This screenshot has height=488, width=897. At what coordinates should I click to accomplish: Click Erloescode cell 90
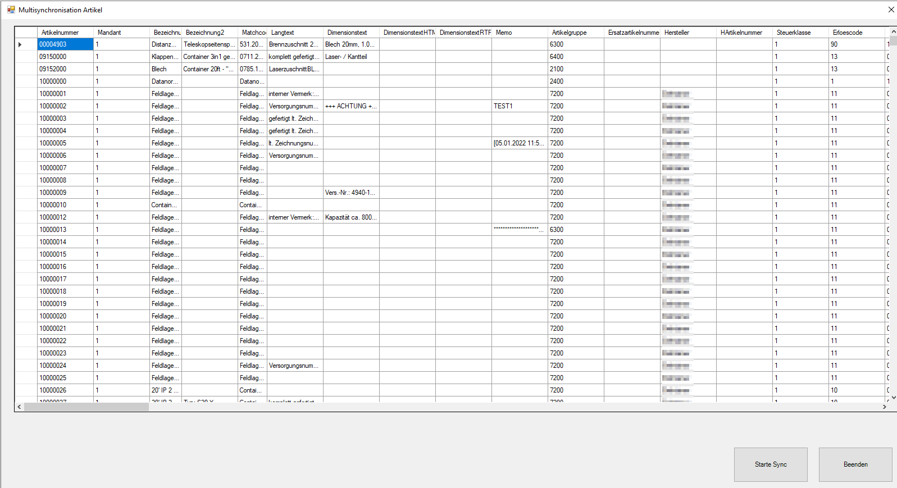pos(857,44)
